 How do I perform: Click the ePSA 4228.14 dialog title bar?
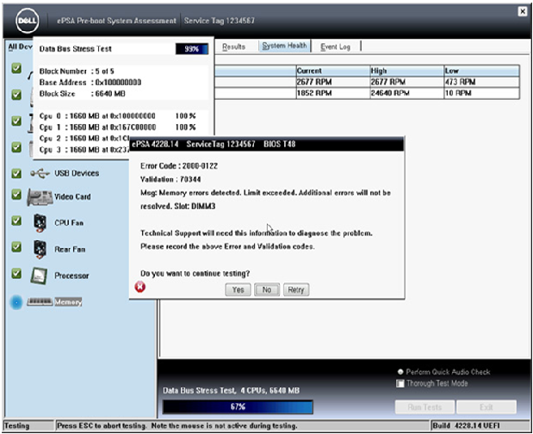click(267, 144)
